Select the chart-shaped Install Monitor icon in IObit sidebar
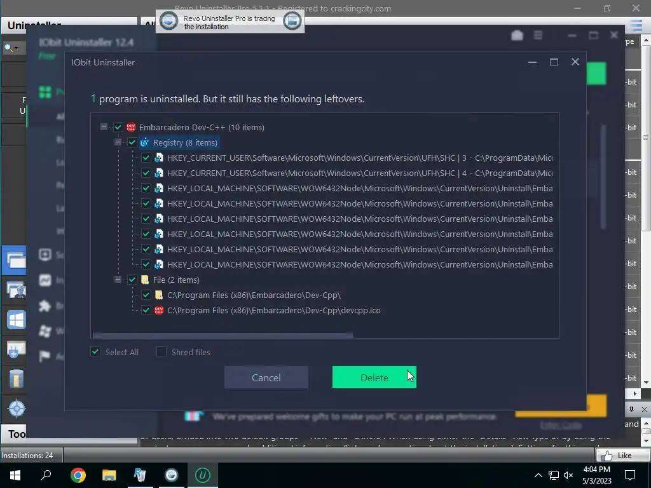Screen dimensions: 651x488 [45, 280]
